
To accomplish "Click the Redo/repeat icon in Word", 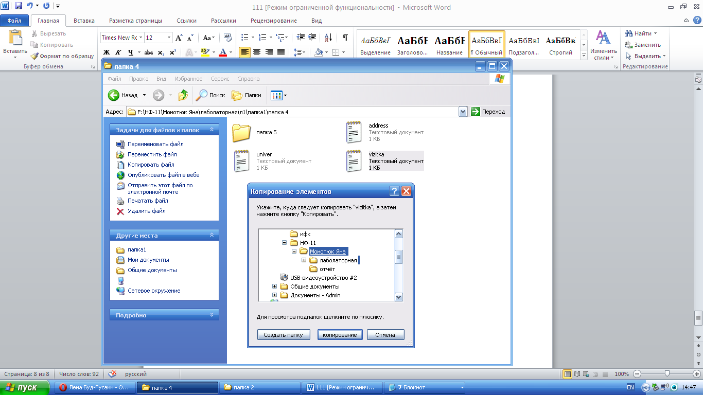I will [x=47, y=7].
